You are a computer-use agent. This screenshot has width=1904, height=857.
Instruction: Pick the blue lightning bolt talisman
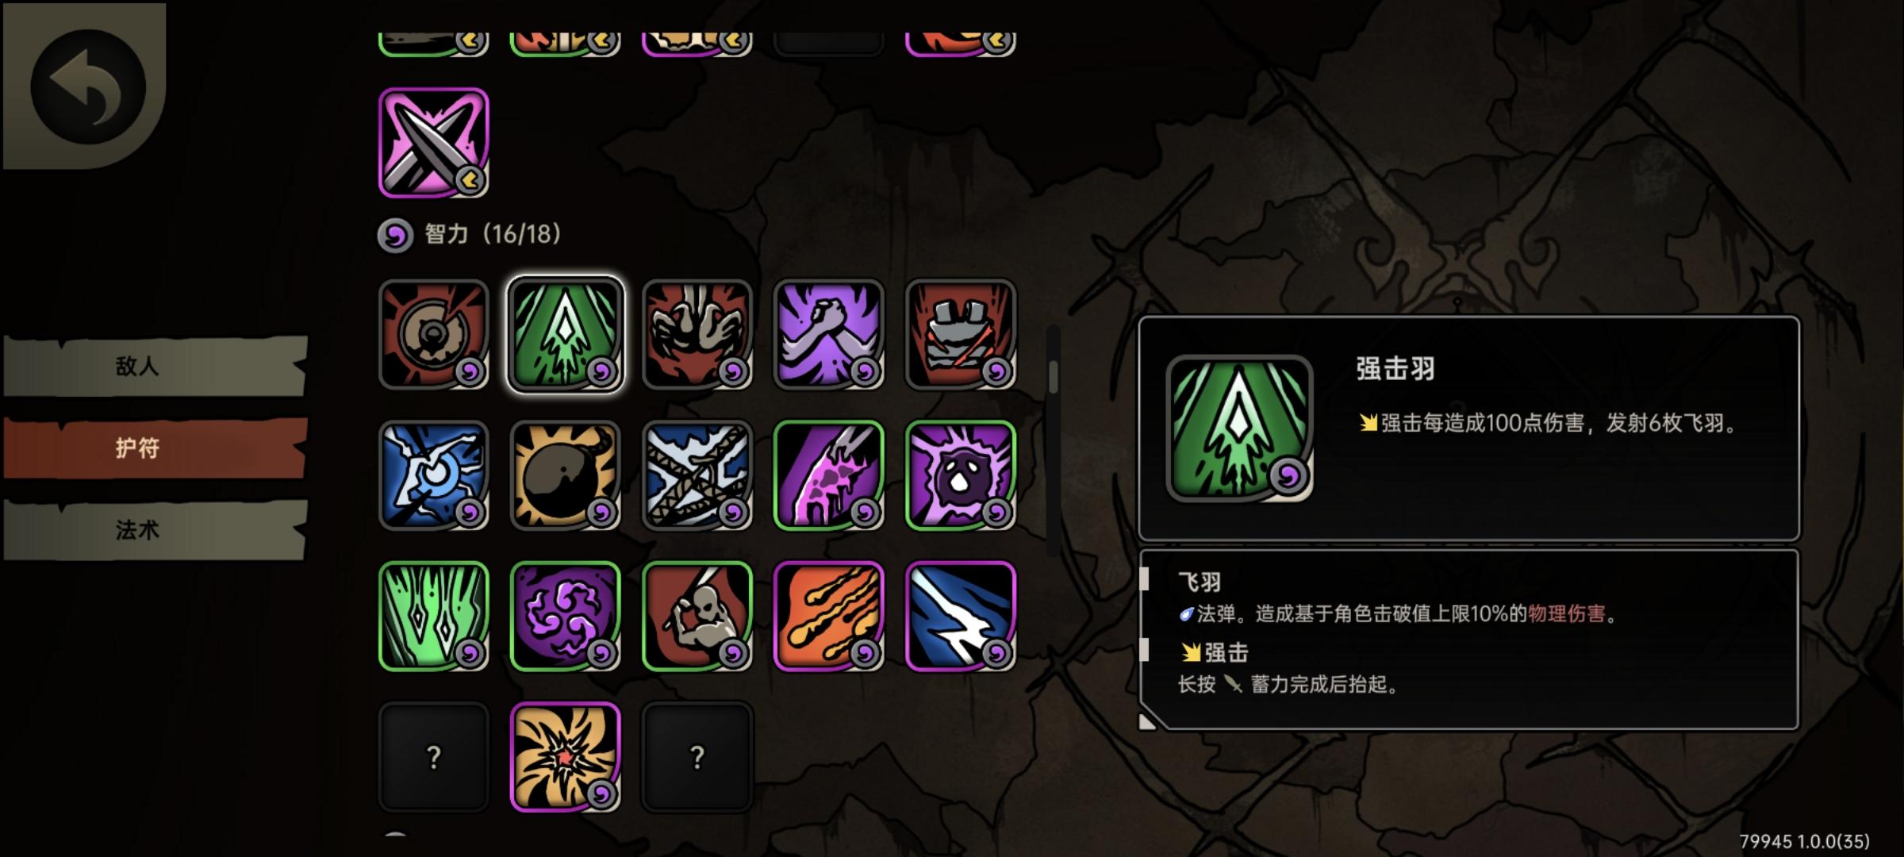pyautogui.click(x=960, y=617)
